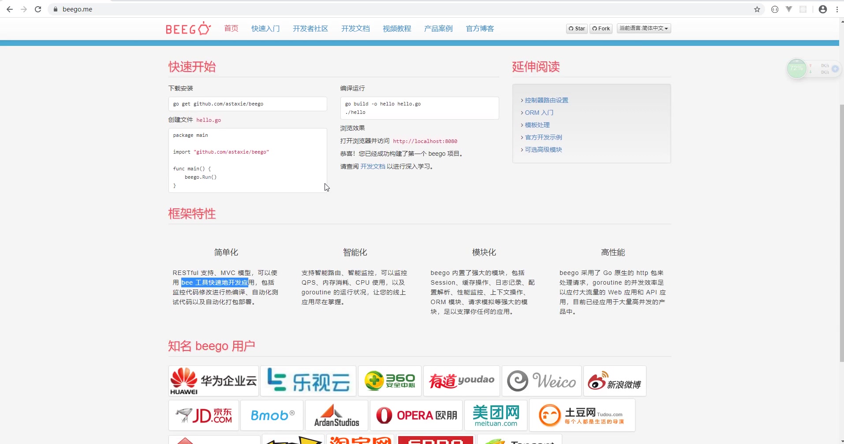Click the 模块化 feature title
844x444 pixels.
pyautogui.click(x=484, y=252)
